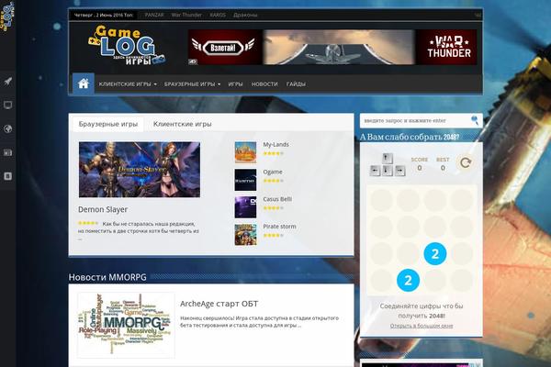551x367 pixels.
Task: Click the search magnifier icon
Action: point(475,120)
